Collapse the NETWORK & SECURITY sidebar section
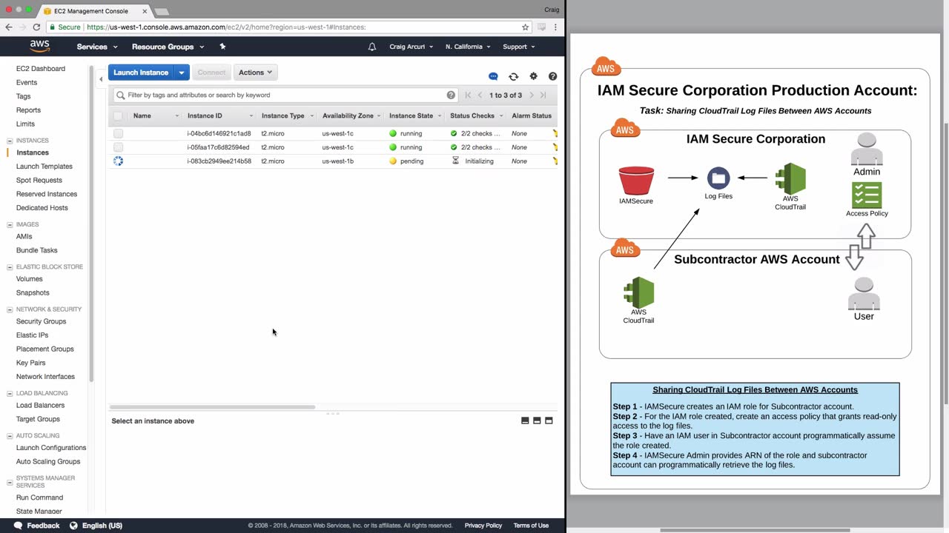Screen dimensions: 949x533 (10, 309)
